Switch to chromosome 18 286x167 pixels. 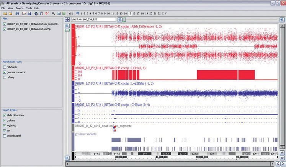pyautogui.click(x=142, y=13)
